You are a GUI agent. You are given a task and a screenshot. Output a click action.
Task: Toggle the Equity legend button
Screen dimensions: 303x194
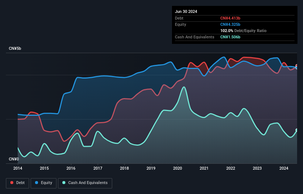pos(44,183)
